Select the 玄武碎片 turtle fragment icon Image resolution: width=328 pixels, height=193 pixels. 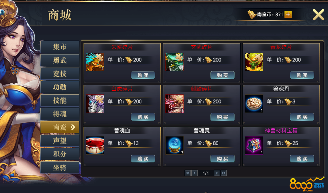[174, 62]
